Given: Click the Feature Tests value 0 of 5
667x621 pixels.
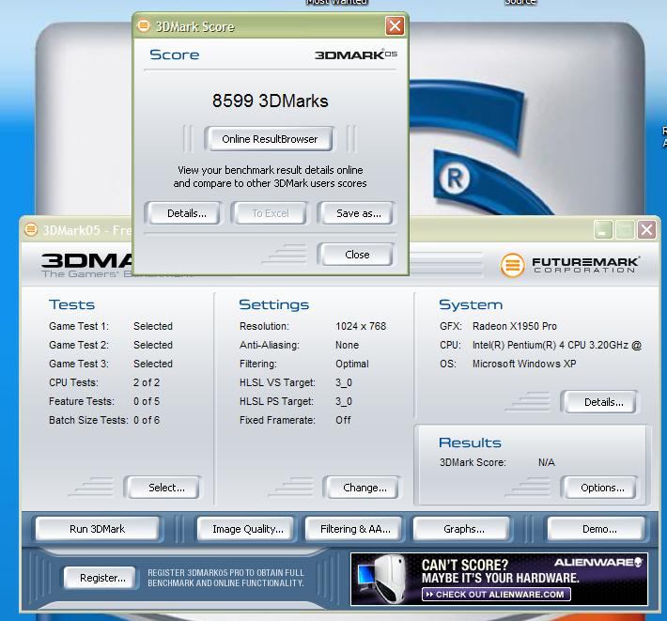Looking at the screenshot, I should (x=147, y=401).
